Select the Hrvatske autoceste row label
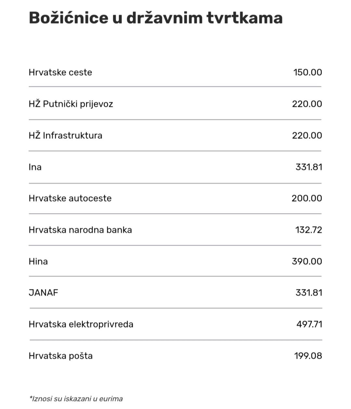Image resolution: width=351 pixels, height=409 pixels. point(70,198)
